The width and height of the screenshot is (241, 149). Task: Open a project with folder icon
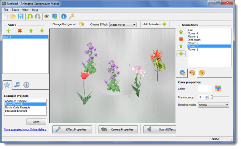(x=13, y=16)
